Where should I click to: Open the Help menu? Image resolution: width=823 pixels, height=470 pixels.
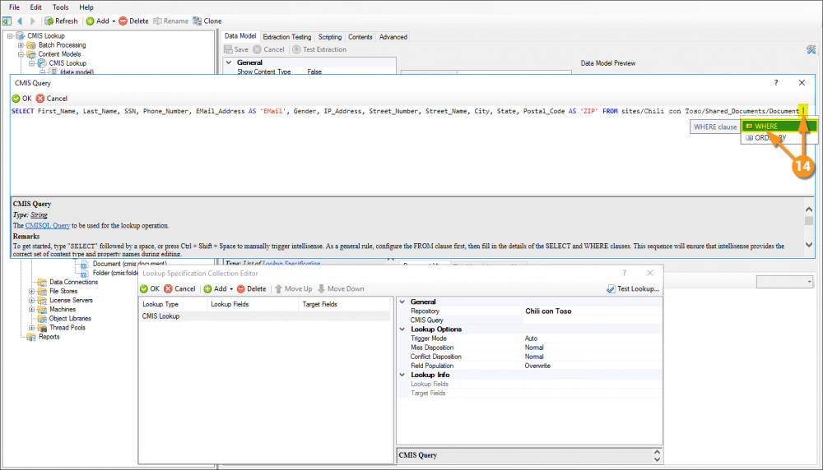[x=86, y=7]
